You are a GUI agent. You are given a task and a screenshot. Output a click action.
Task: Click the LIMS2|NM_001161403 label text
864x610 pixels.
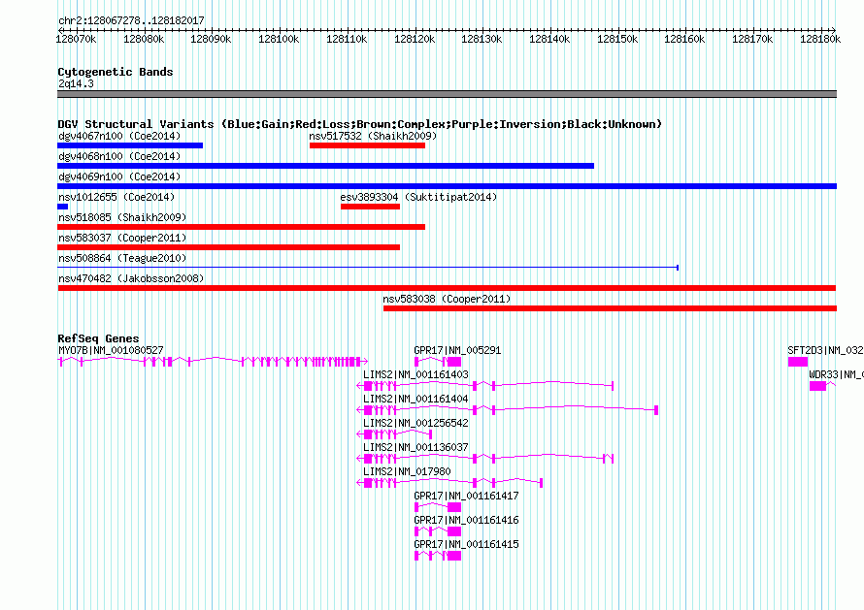pyautogui.click(x=415, y=374)
